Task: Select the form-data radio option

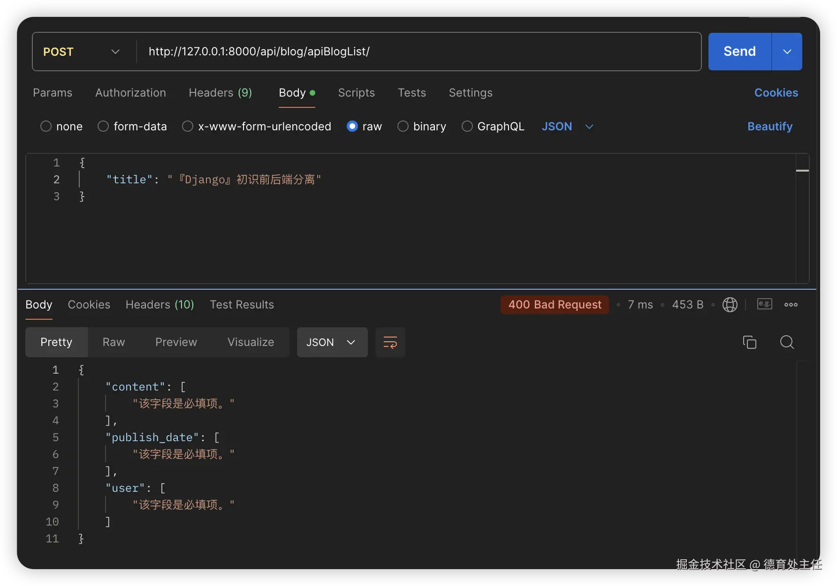Action: (103, 127)
